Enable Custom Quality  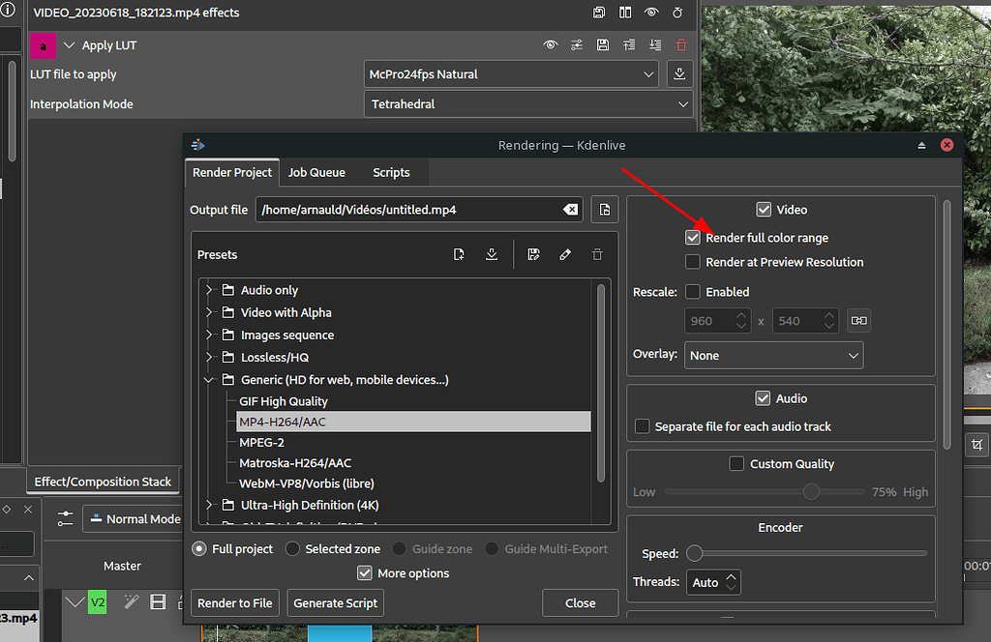[736, 463]
